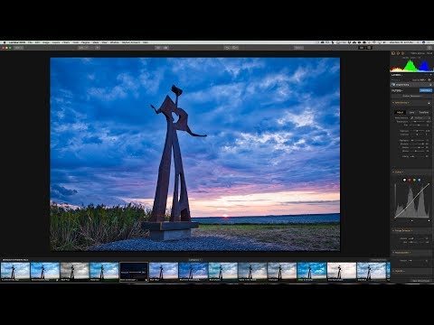Adjust the Highlights slider
This screenshot has height=325, width=434.
[417, 141]
